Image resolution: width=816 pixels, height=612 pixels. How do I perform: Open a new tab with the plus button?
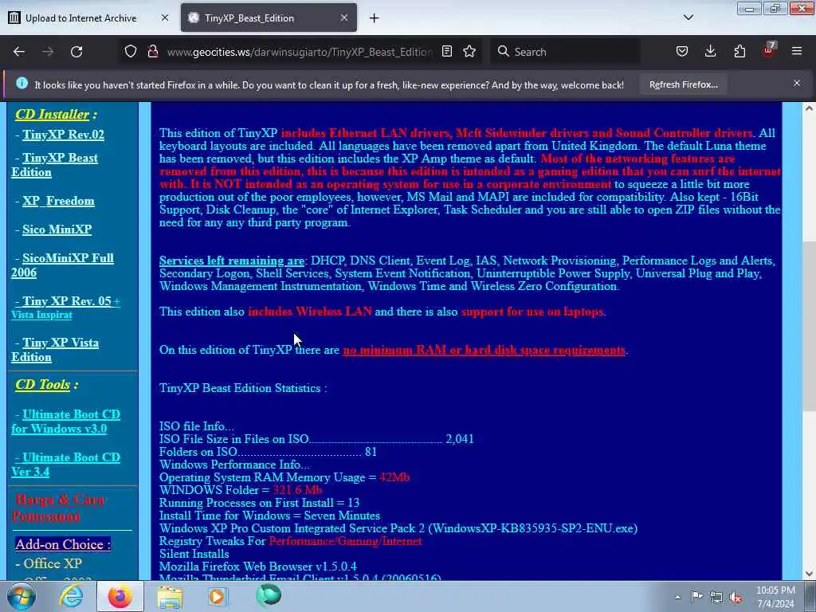375,18
